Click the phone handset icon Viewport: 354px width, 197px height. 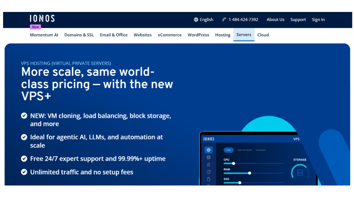[224, 19]
